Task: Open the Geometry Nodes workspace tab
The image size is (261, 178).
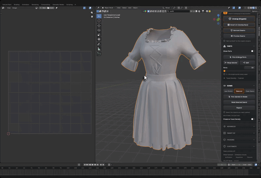Action: pyautogui.click(x=58, y=5)
